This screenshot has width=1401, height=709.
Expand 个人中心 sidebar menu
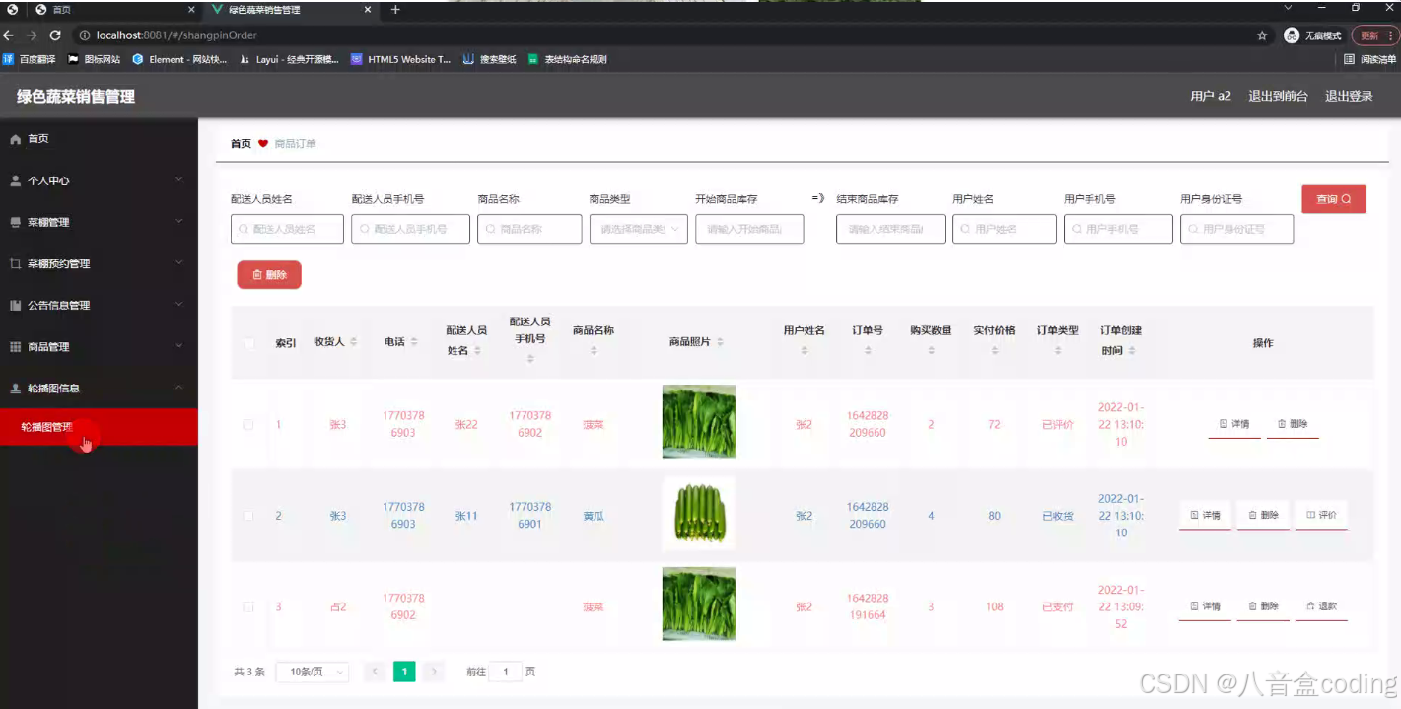(99, 180)
